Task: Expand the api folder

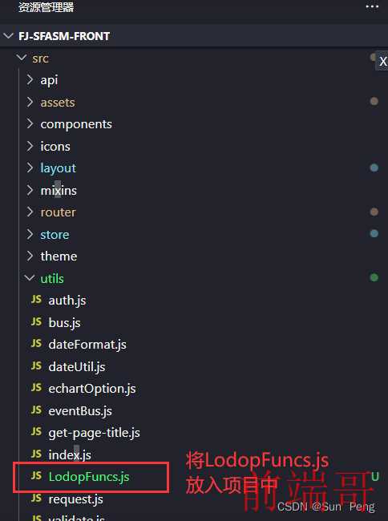Action: pos(30,79)
